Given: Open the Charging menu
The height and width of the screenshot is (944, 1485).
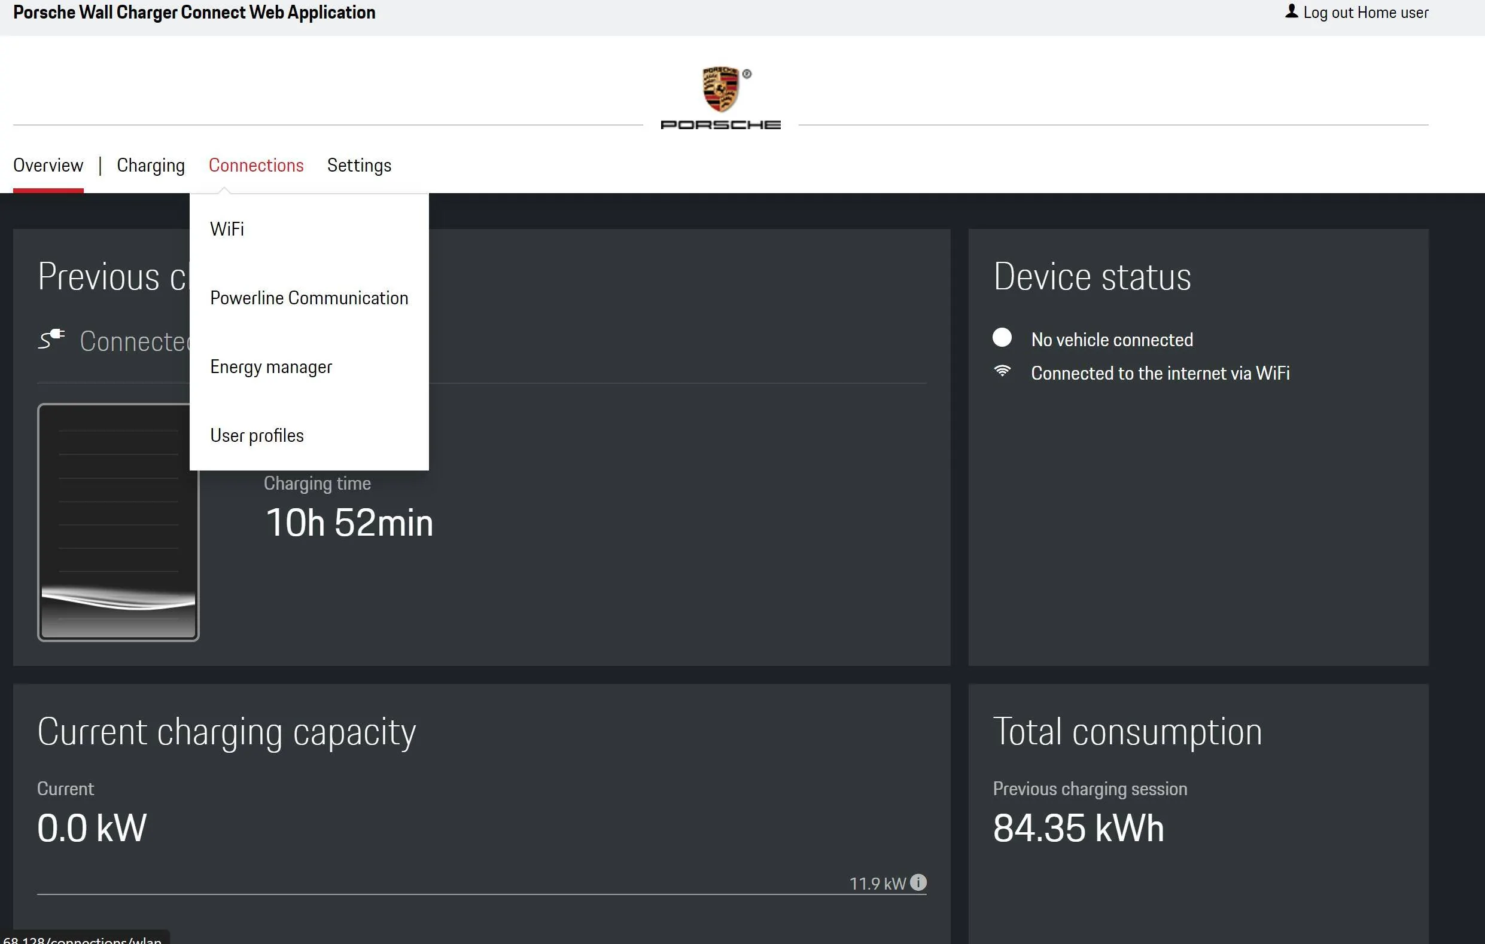Looking at the screenshot, I should coord(151,165).
